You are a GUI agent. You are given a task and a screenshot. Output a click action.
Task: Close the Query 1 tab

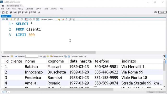[x=10, y=16]
